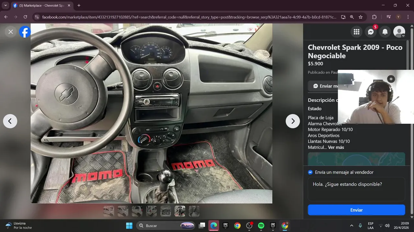Click the 'Envía un mensaje al vendedor' label
This screenshot has height=232, width=414.
pyautogui.click(x=344, y=172)
